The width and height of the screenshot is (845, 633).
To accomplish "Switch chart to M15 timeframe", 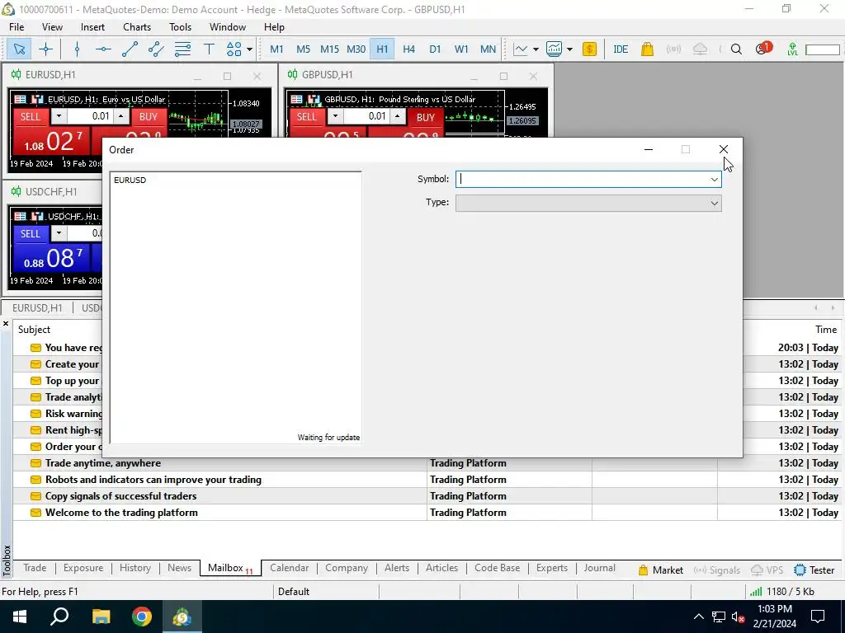I will [329, 49].
